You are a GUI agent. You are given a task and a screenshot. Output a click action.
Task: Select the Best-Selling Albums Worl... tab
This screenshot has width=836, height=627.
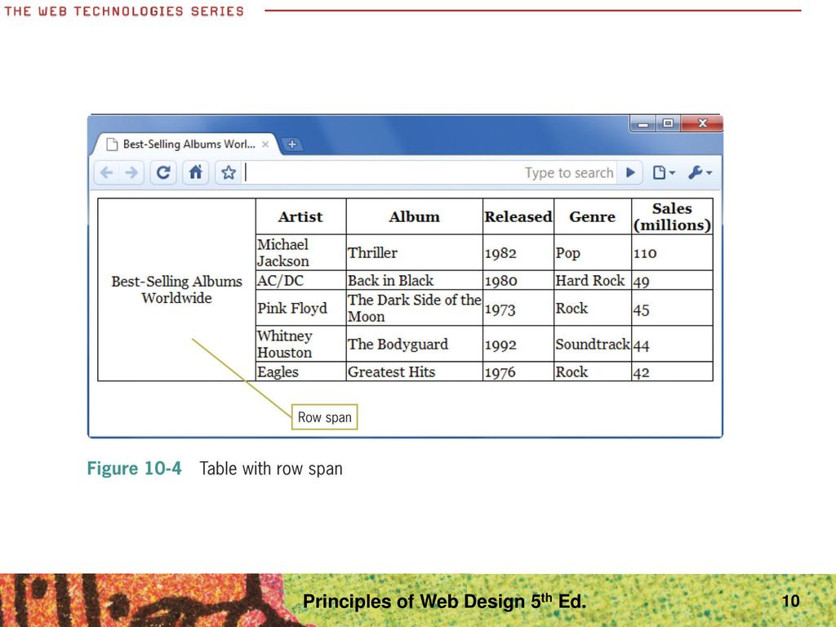tap(188, 145)
